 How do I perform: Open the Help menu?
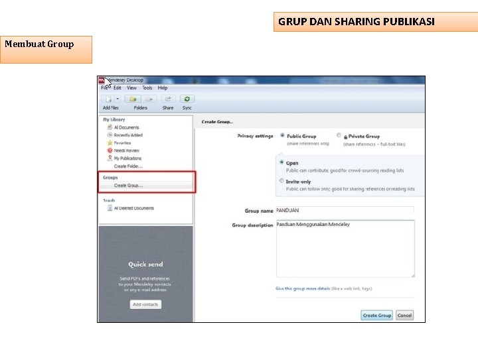[x=163, y=88]
